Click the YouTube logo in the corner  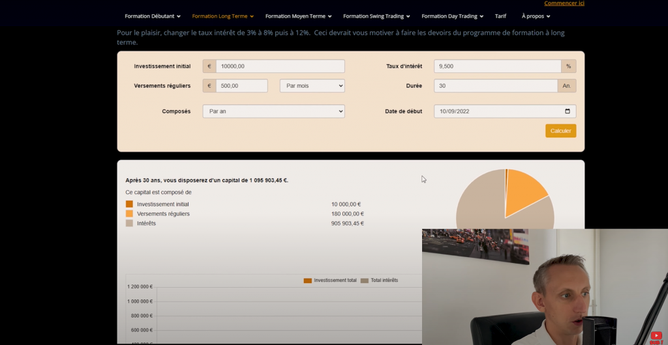click(656, 337)
